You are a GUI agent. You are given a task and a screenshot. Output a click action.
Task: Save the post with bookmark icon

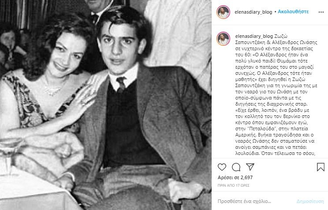321,167
